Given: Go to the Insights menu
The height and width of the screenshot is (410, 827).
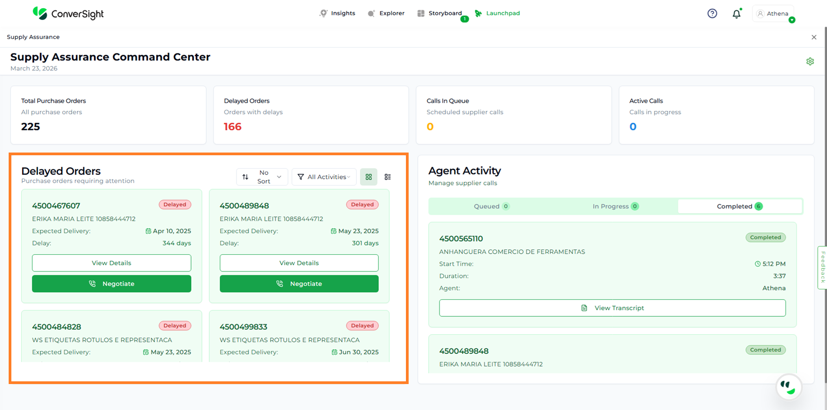Looking at the screenshot, I should [337, 14].
